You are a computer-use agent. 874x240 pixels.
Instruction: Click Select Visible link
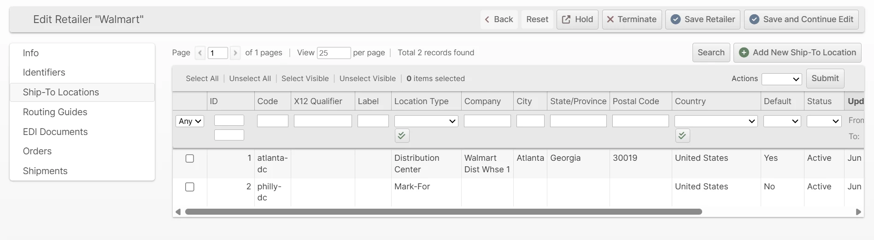point(305,78)
